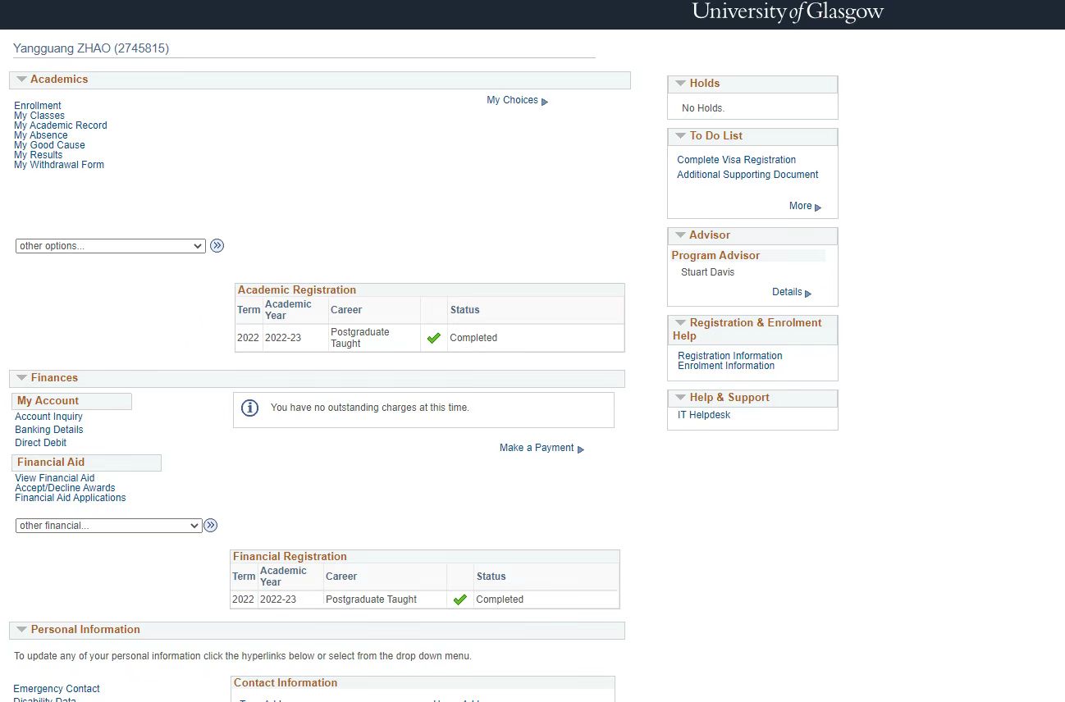Click green checkmark in Academic Registration table
This screenshot has height=702, width=1065.
coord(434,338)
